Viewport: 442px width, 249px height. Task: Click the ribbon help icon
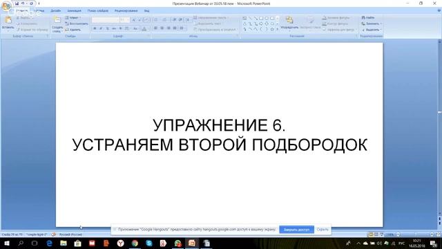click(439, 11)
